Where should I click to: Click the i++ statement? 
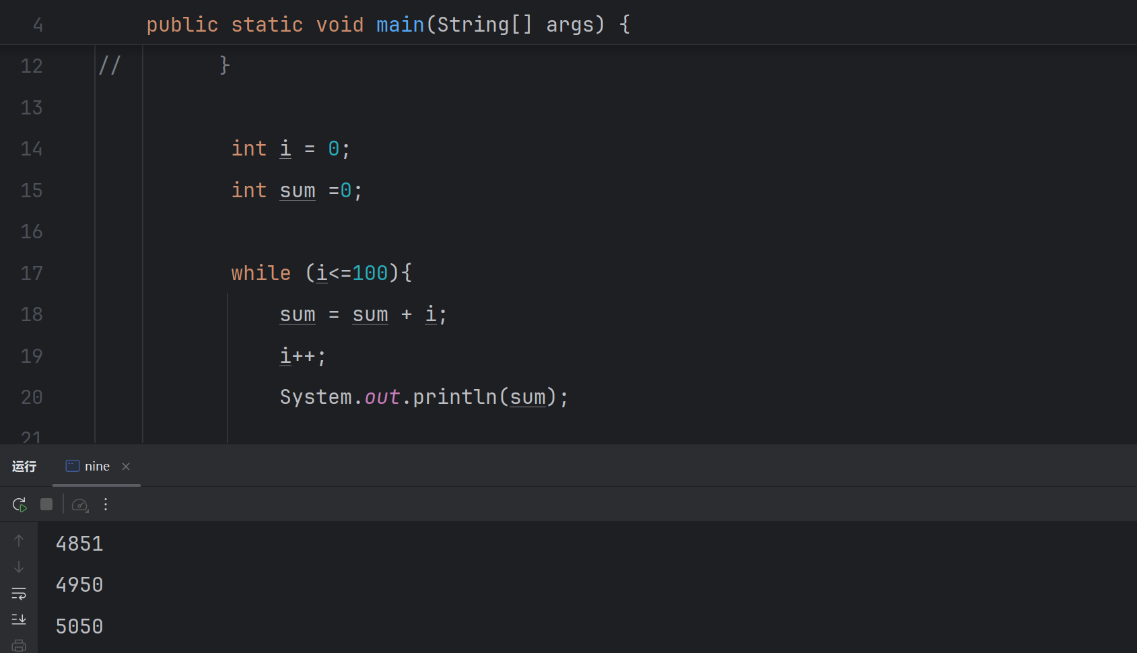point(303,356)
